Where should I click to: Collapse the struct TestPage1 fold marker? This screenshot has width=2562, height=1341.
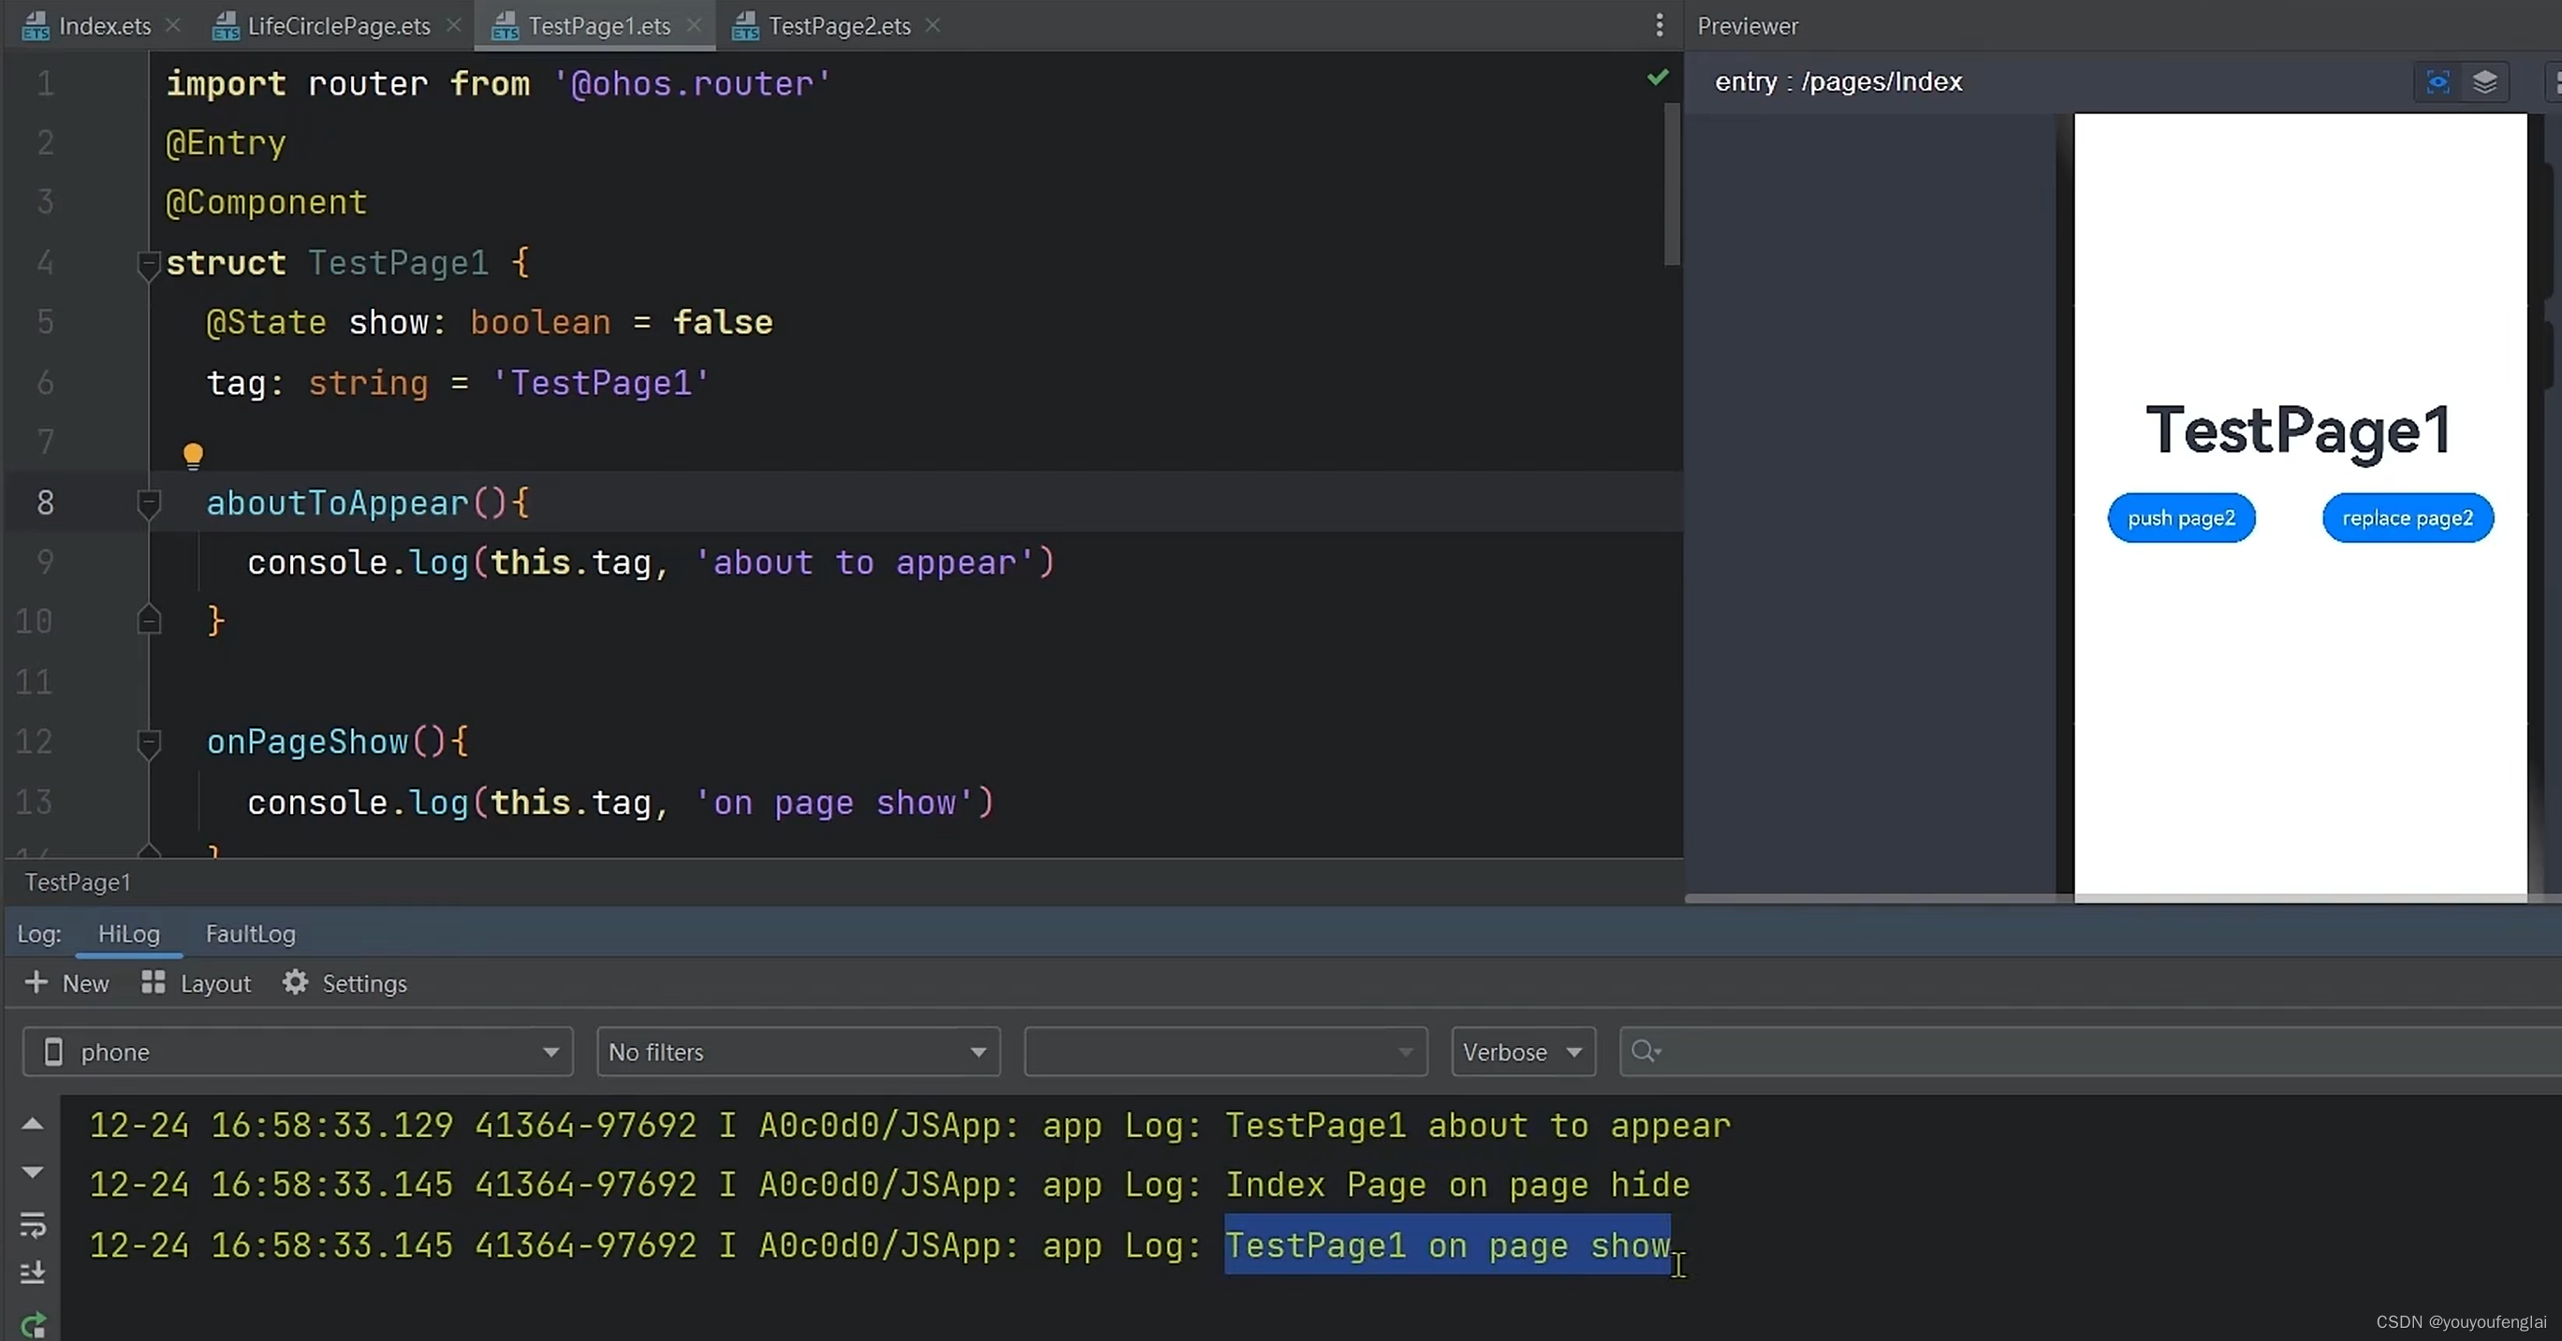148,265
